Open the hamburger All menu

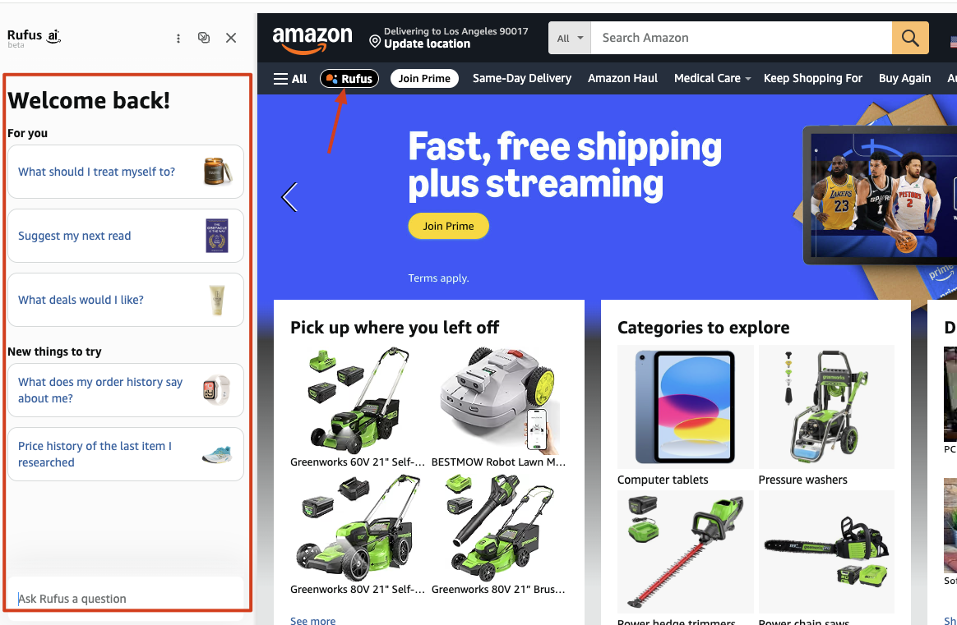(290, 79)
